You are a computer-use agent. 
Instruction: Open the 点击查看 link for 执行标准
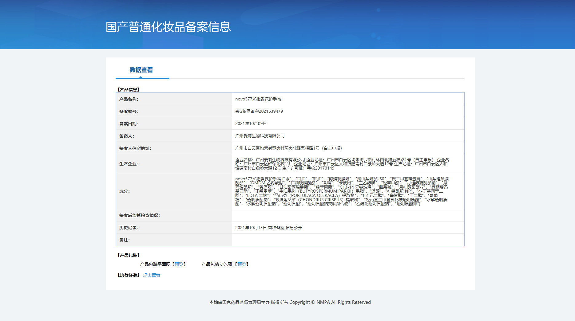[152, 275]
